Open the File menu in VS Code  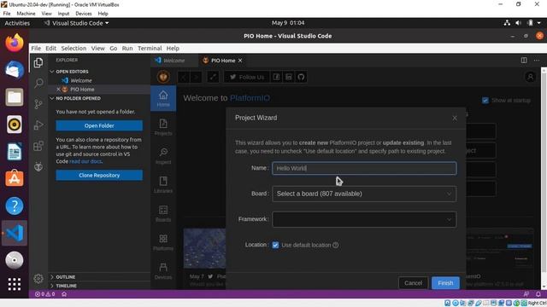coord(36,48)
